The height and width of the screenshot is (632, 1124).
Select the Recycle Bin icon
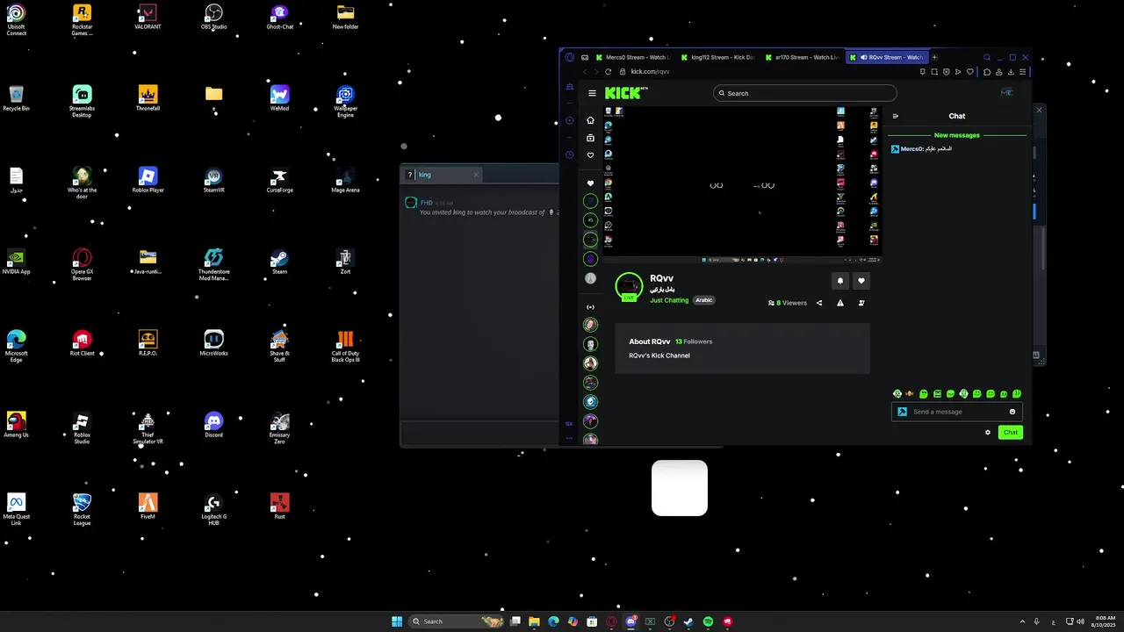coord(16,98)
